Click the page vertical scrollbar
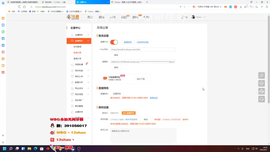Viewport: 270px width, 152px height. coord(269,59)
